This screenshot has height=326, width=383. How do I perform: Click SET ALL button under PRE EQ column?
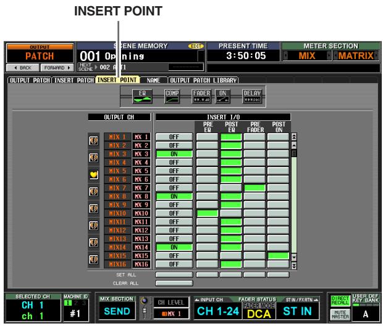point(207,275)
